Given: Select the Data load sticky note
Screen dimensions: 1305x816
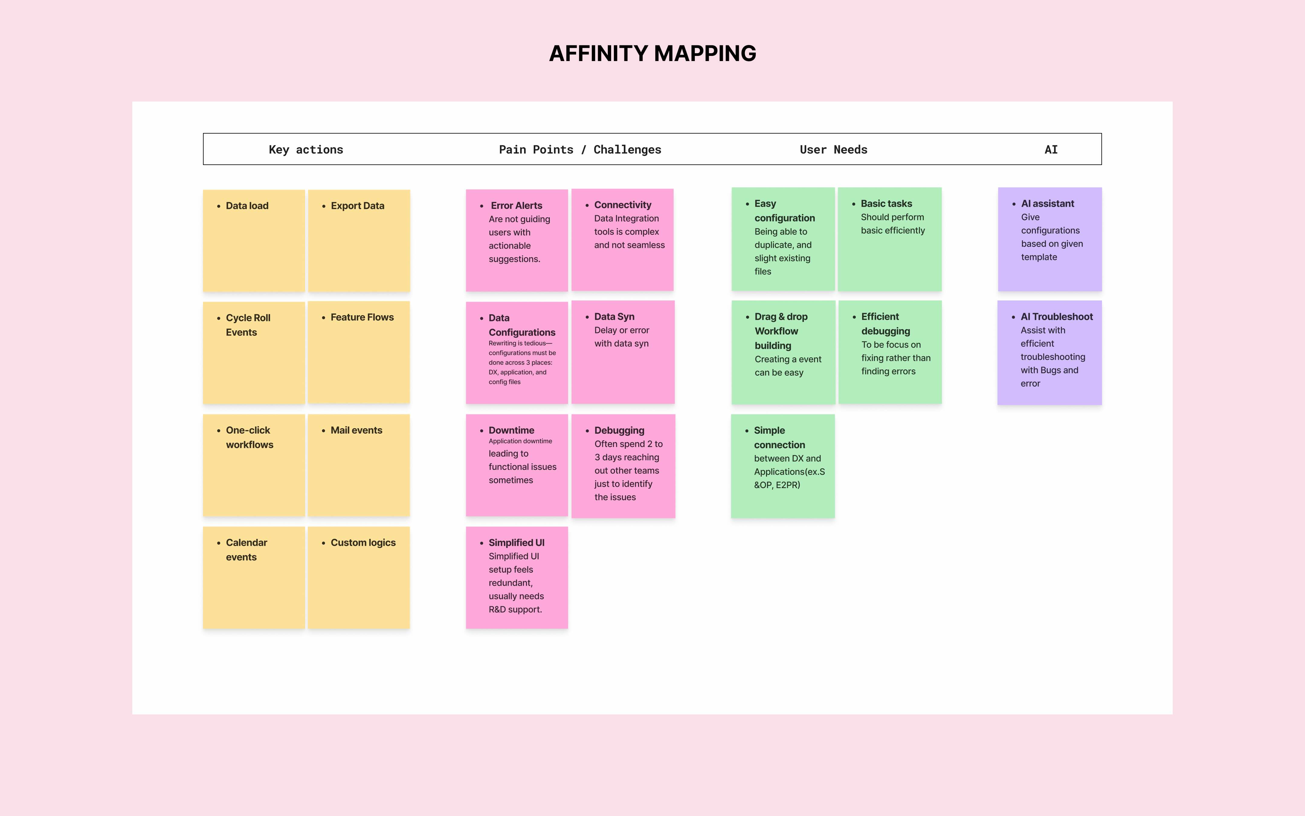Looking at the screenshot, I should click(253, 241).
